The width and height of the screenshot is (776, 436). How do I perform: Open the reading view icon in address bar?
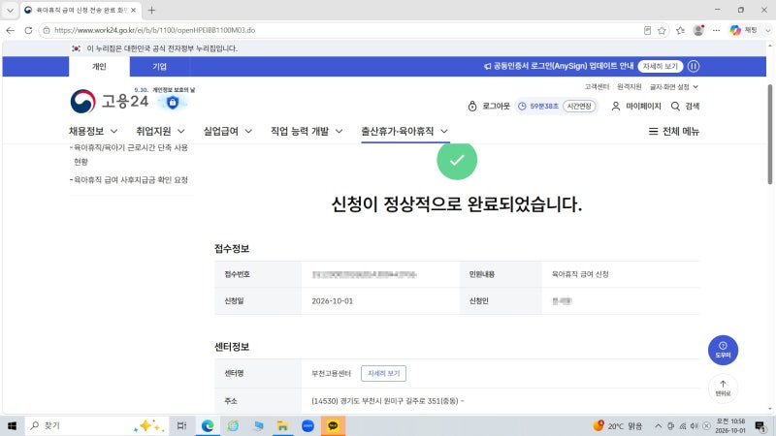point(647,31)
